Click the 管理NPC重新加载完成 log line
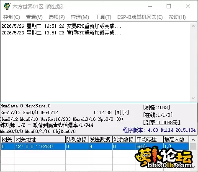198x172 pixels. (61, 33)
